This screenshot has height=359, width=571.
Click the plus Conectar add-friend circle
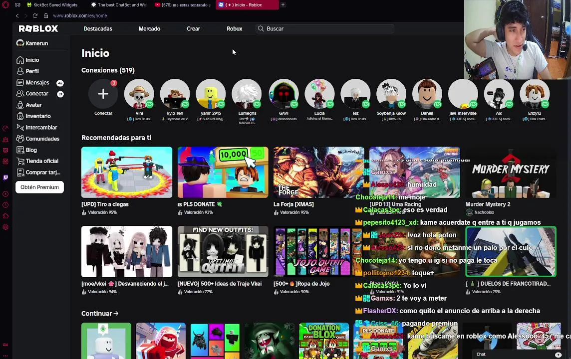pyautogui.click(x=103, y=94)
